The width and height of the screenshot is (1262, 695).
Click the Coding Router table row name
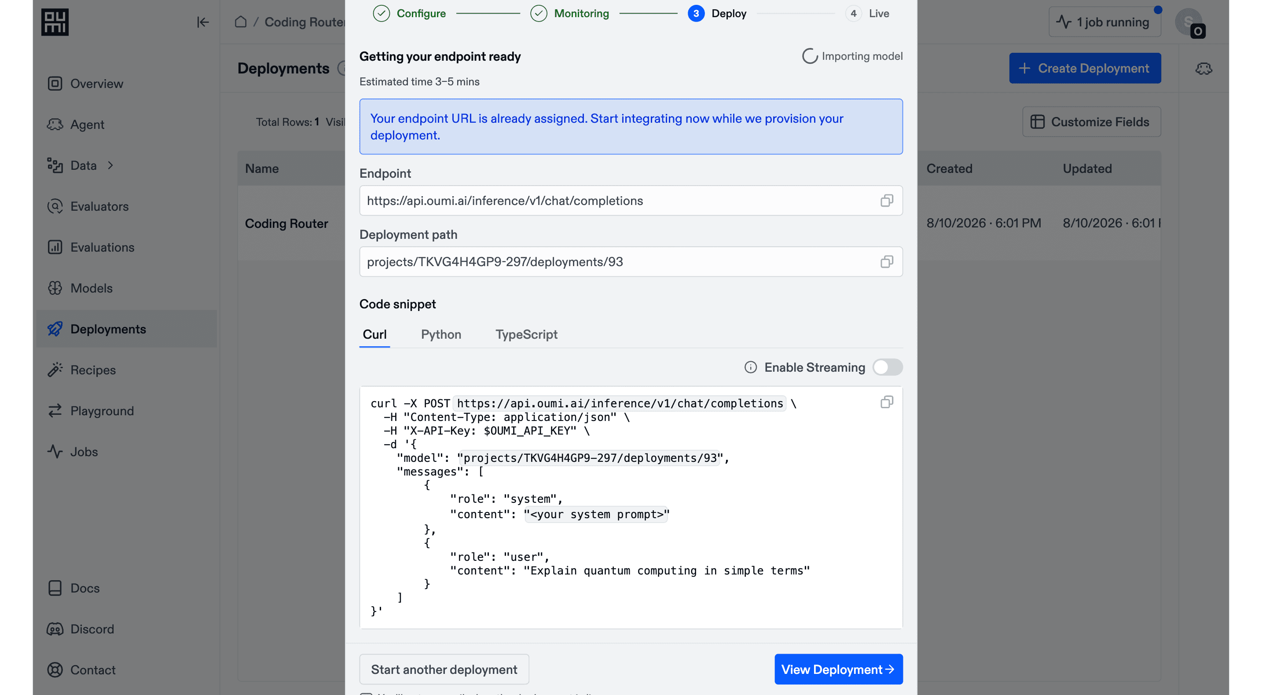point(286,223)
